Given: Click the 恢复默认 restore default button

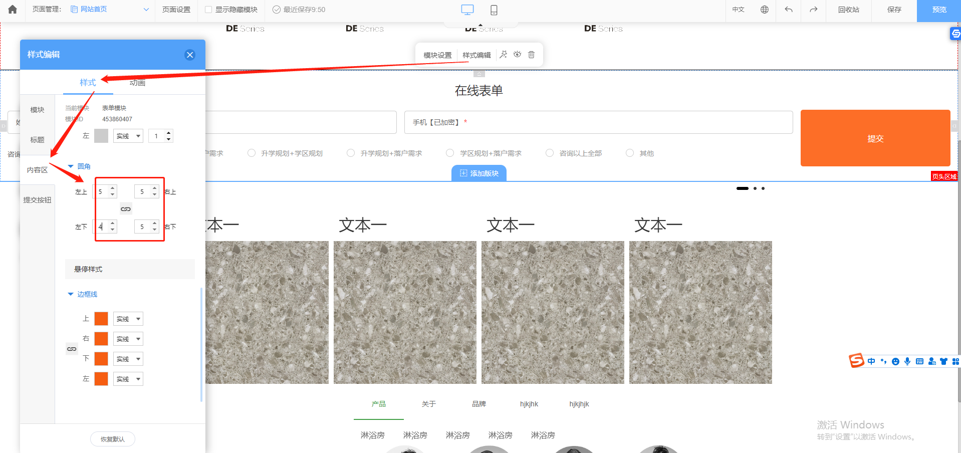Looking at the screenshot, I should [113, 439].
